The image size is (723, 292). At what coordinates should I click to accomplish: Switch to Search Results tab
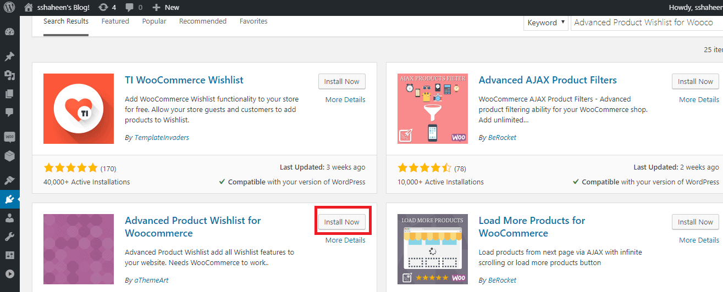pos(66,21)
